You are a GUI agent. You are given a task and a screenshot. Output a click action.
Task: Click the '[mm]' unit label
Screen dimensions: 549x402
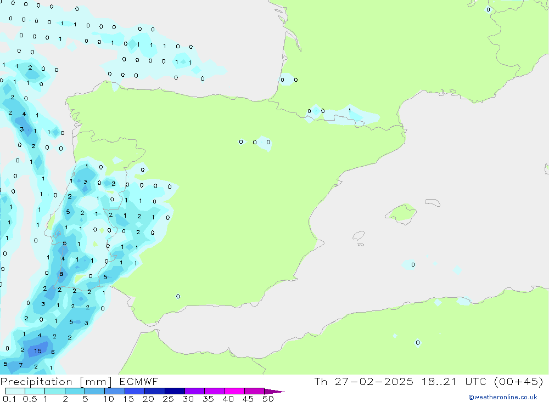pyautogui.click(x=96, y=382)
